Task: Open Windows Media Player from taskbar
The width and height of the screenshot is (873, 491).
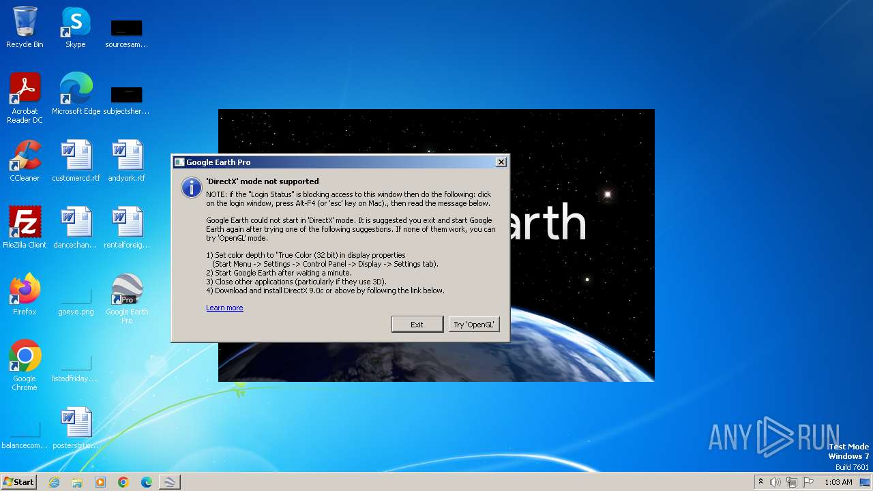Action: [x=100, y=482]
